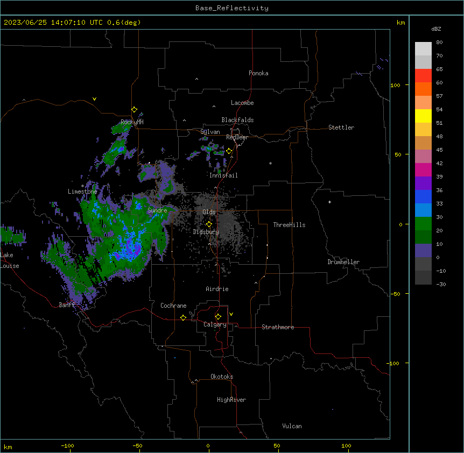This screenshot has width=464, height=453.
Task: Click the Ponoka city label
Action: tap(258, 73)
